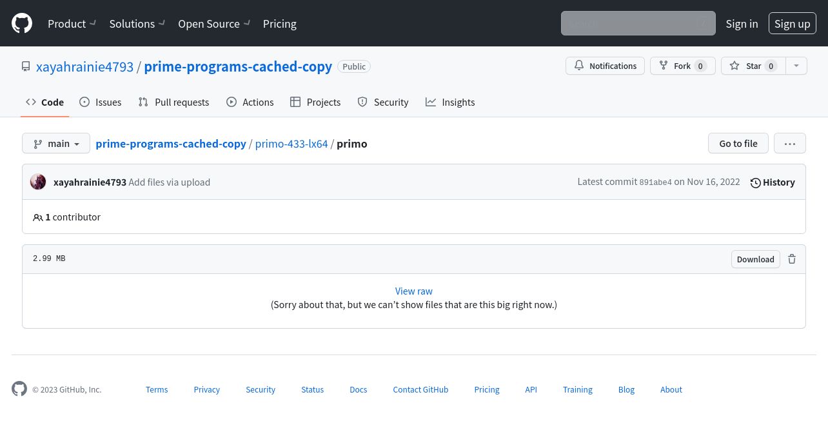This screenshot has width=828, height=428.
Task: Open Privacy footer link
Action: pos(206,389)
